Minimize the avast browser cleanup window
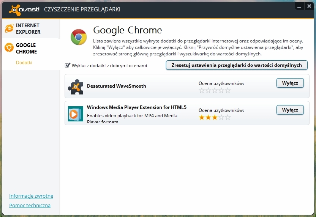 [x=299, y=7]
